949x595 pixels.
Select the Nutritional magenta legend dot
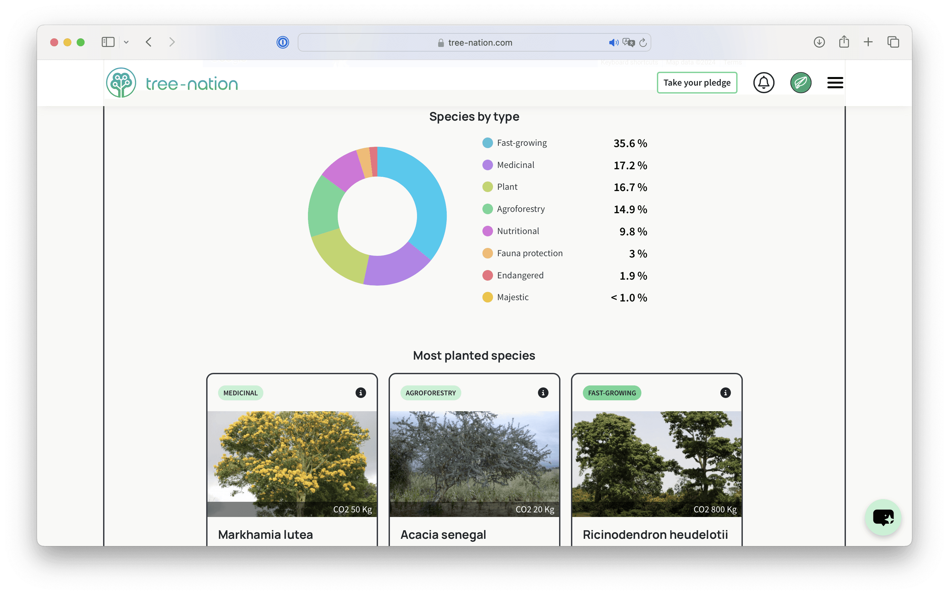pyautogui.click(x=488, y=231)
